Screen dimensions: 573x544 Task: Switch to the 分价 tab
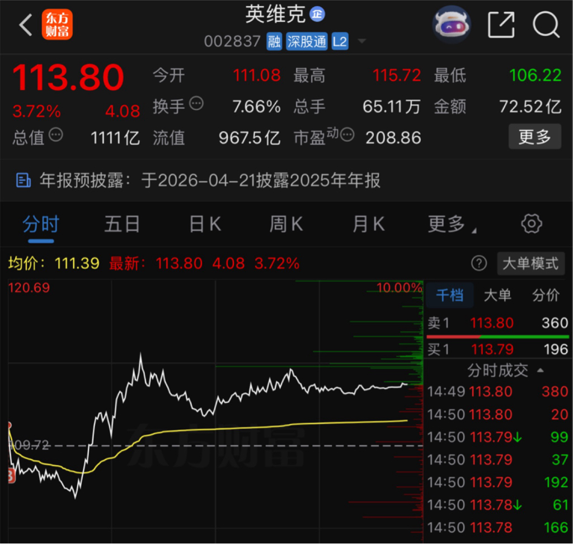[546, 295]
